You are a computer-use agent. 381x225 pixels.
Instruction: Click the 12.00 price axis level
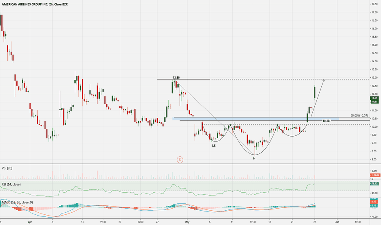374,94
